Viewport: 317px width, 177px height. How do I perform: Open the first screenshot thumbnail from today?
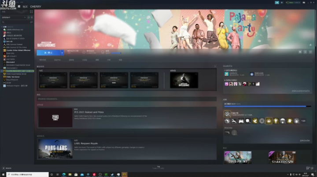click(x=53, y=80)
